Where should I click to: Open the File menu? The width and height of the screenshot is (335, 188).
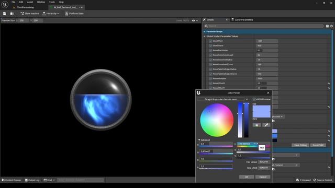[13, 2]
